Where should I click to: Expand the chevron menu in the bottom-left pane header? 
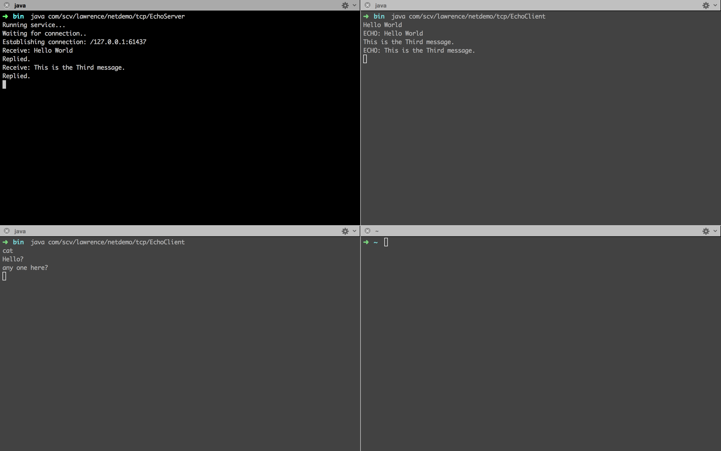click(354, 231)
